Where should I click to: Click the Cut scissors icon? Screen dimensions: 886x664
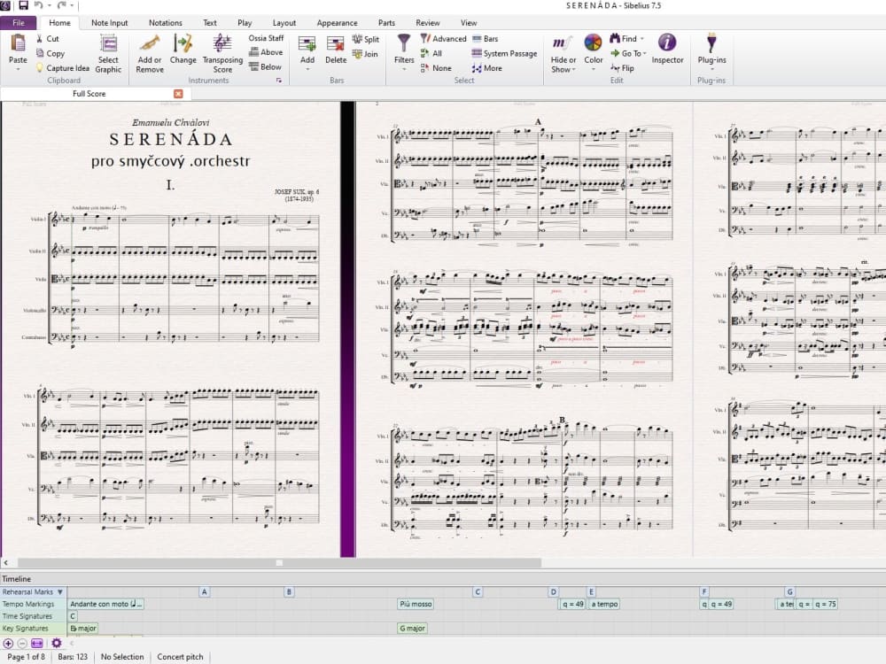click(x=40, y=38)
